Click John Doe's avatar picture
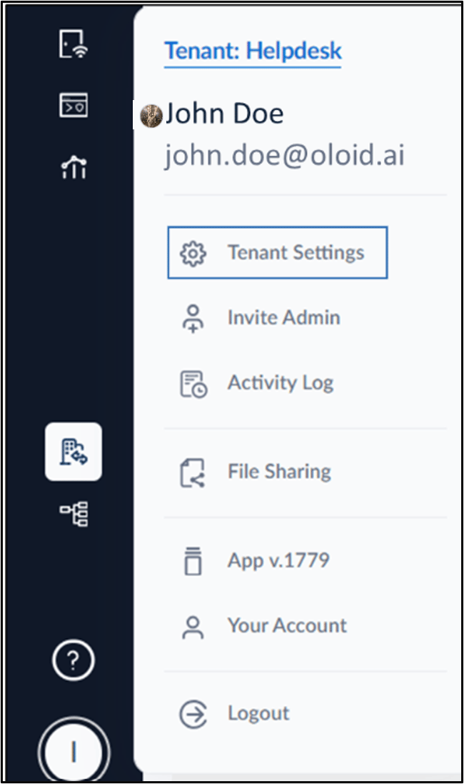This screenshot has width=464, height=784. 151,116
